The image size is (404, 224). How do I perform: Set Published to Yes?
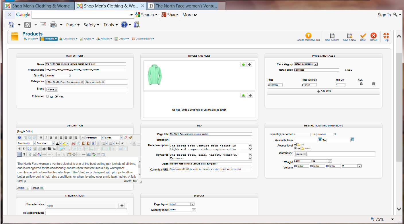coord(56,97)
